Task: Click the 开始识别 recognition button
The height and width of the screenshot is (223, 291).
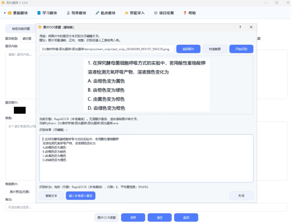Action: click(x=241, y=49)
